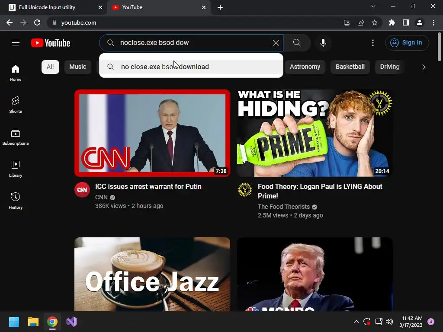Open the tab search dropdown chevron
Viewport: 443px width, 332px height.
pyautogui.click(x=373, y=6)
